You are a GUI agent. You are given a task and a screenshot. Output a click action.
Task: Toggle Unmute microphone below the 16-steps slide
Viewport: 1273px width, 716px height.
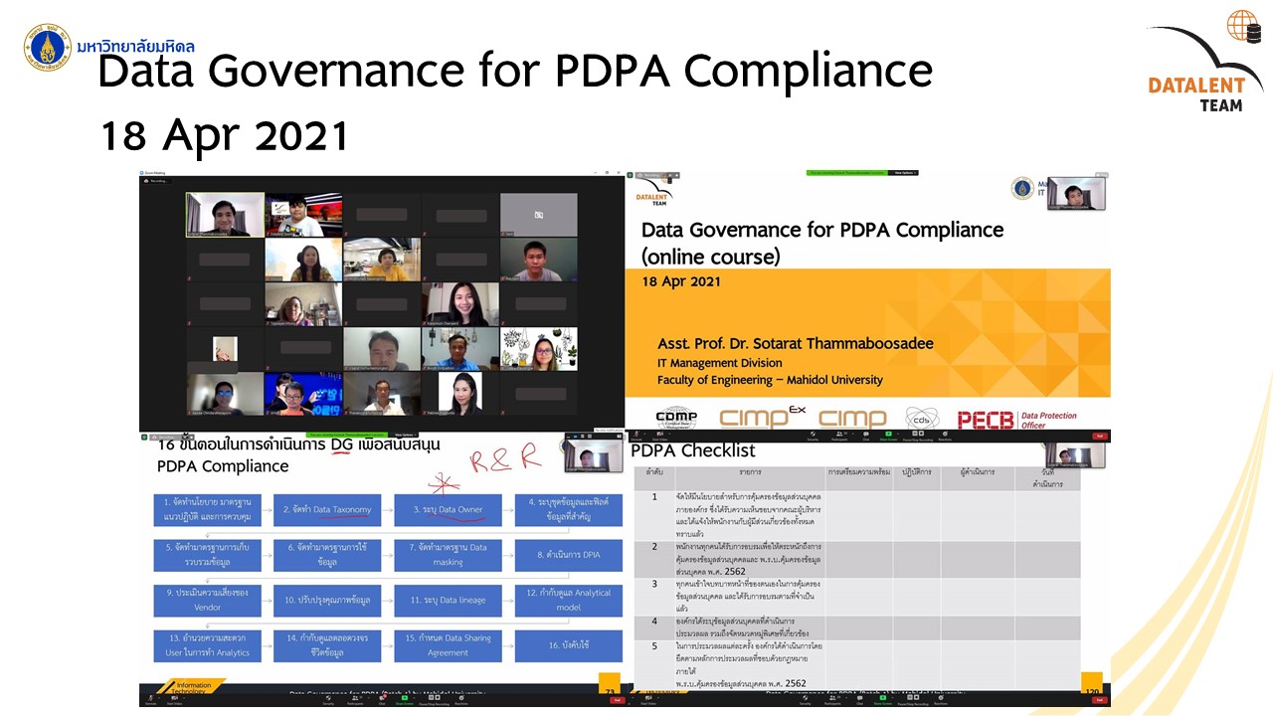pyautogui.click(x=149, y=701)
